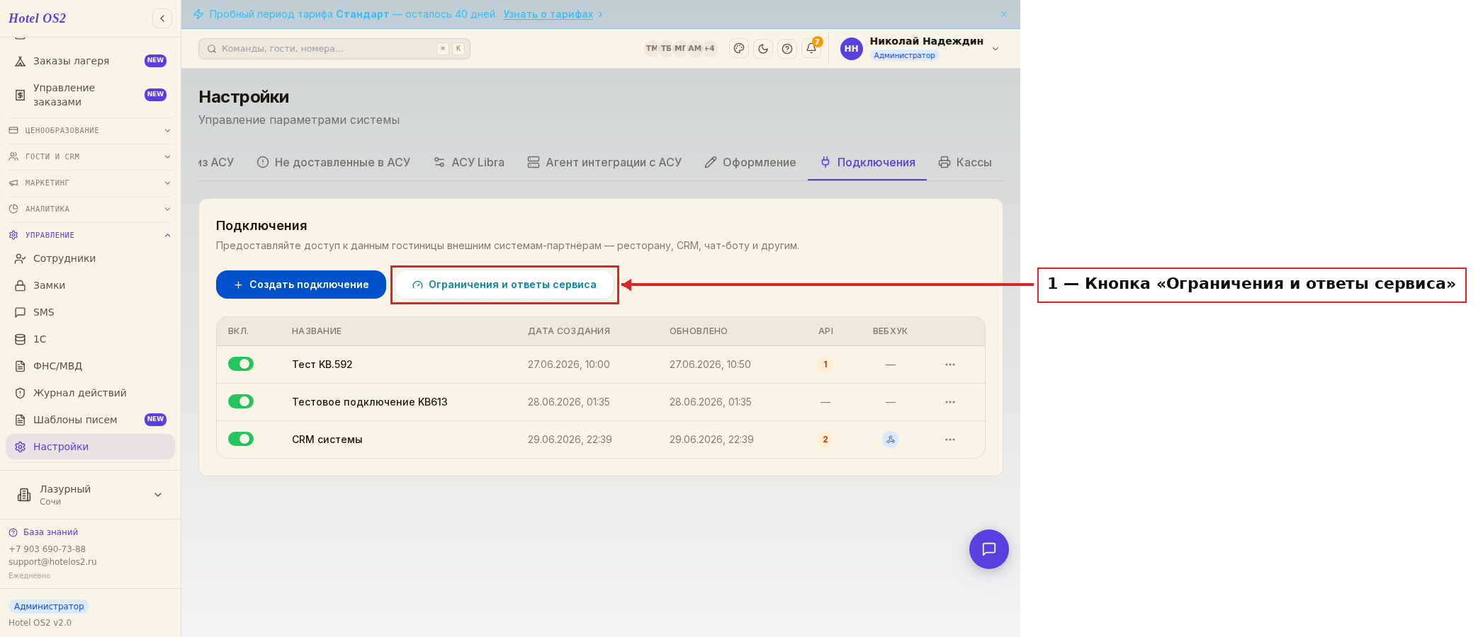Follow Узнать о тарифах link
Screen dimensions: 1483x637
(x=548, y=14)
